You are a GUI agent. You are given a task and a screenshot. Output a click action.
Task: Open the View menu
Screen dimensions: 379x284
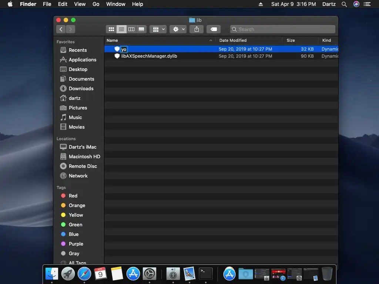click(80, 4)
